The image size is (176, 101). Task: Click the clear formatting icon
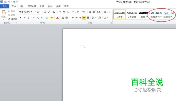60,12
